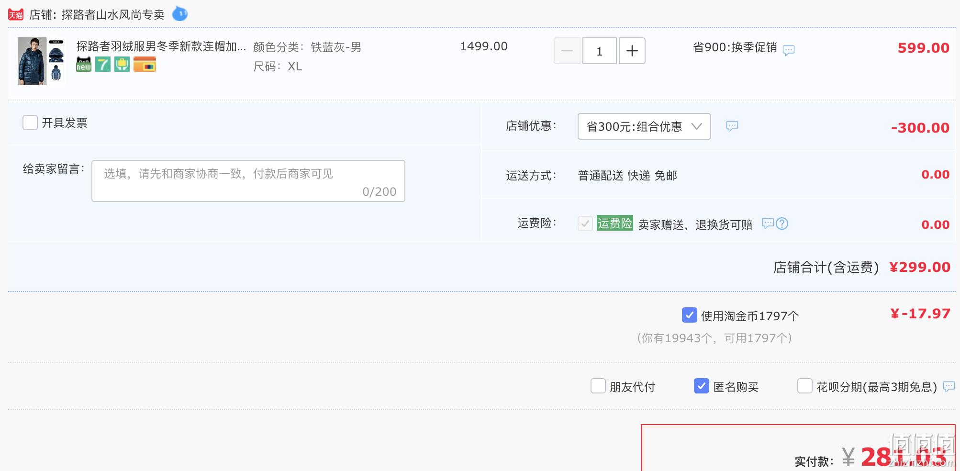Click the -300.00 discount amount
Viewport: 960px width, 471px height.
click(920, 128)
